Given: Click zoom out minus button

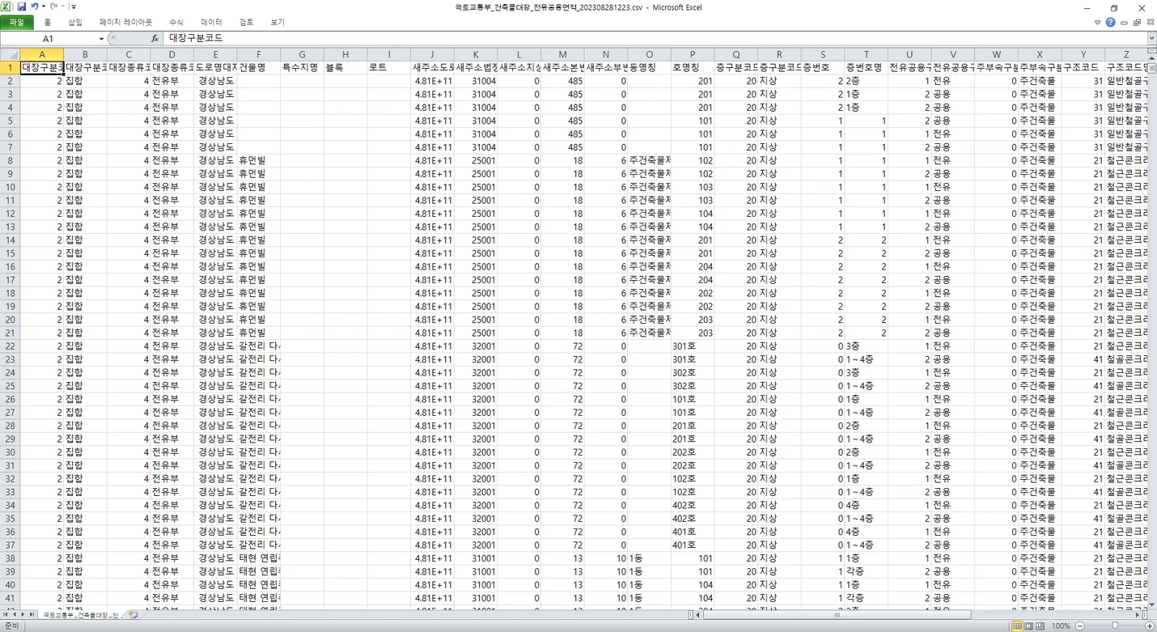Looking at the screenshot, I should pyautogui.click(x=1079, y=626).
